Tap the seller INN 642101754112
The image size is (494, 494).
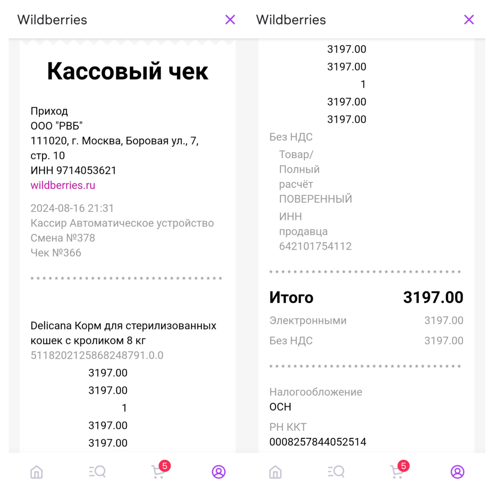click(x=315, y=246)
